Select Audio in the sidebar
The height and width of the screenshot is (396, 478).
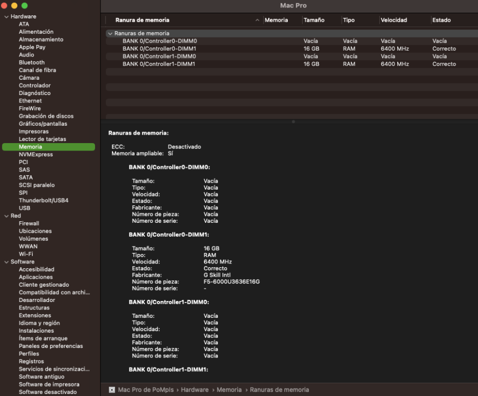pyautogui.click(x=26, y=55)
